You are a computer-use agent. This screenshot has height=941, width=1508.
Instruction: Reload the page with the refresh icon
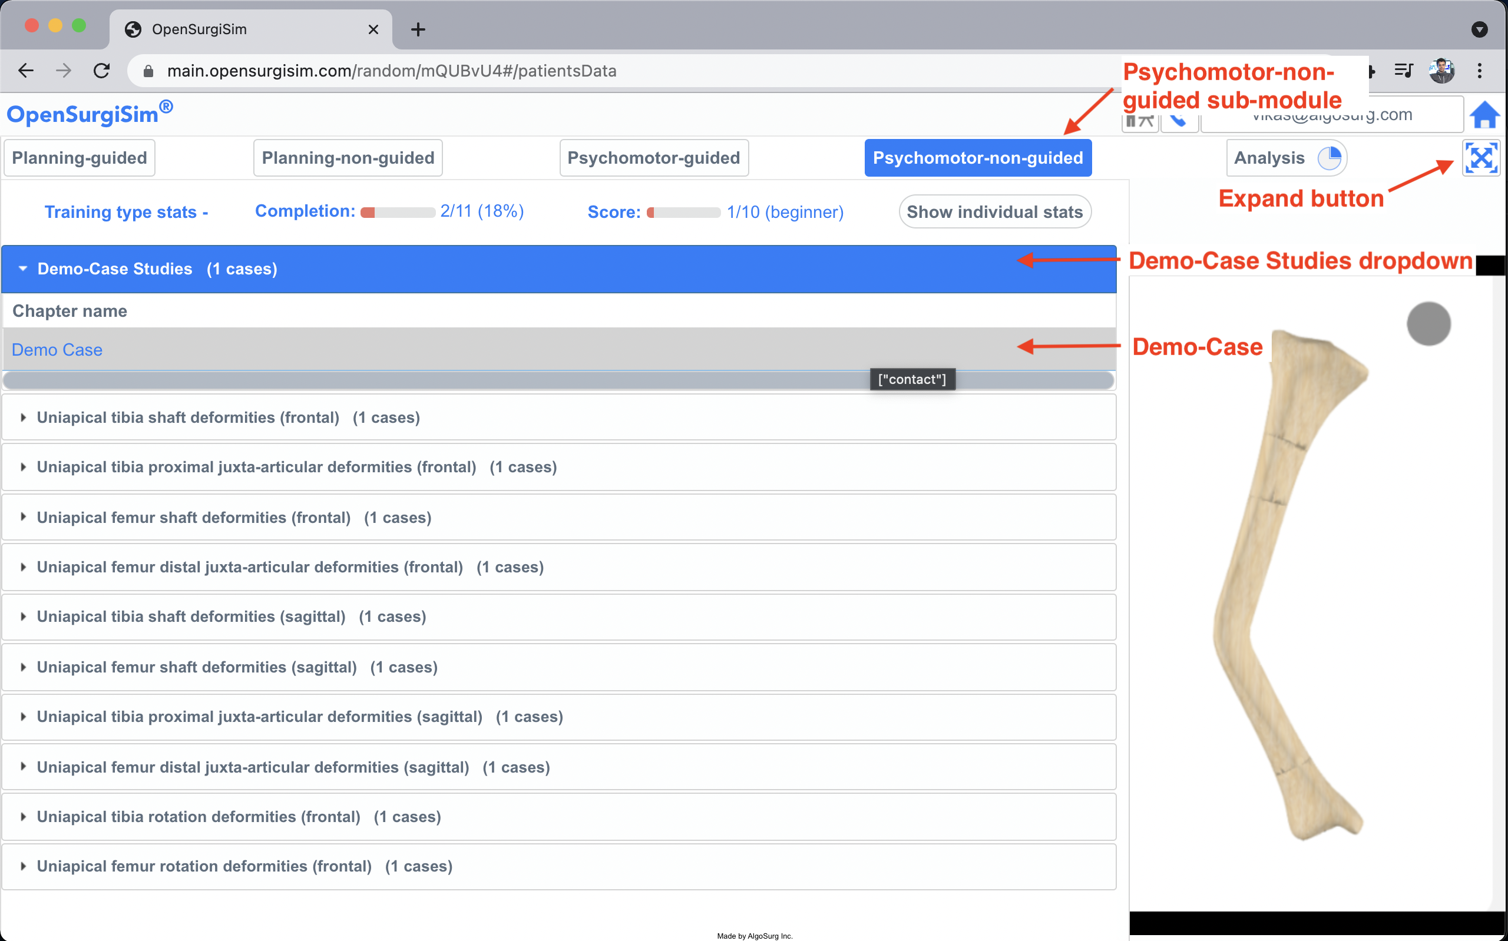[x=101, y=71]
